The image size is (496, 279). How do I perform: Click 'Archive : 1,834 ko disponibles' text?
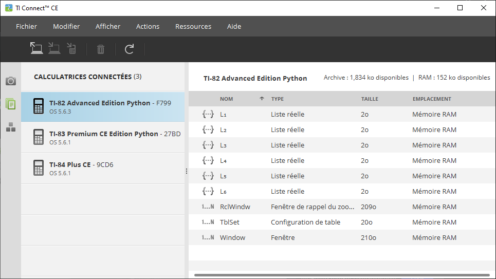[x=366, y=78]
